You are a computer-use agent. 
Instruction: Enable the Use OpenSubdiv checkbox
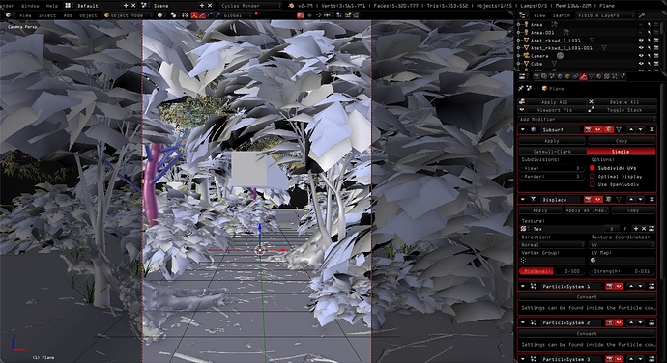pyautogui.click(x=593, y=184)
